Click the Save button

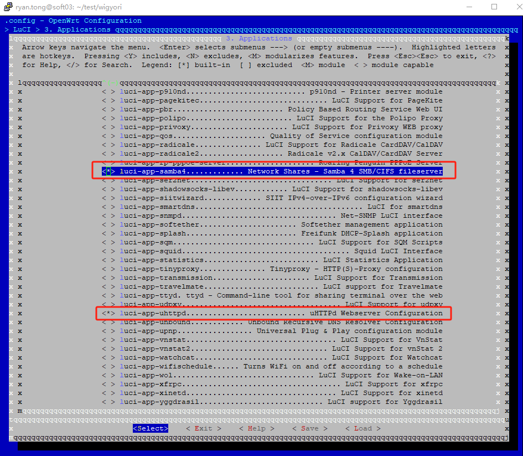tap(309, 428)
